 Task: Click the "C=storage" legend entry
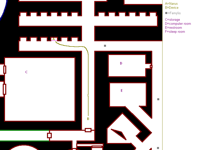(x=172, y=20)
